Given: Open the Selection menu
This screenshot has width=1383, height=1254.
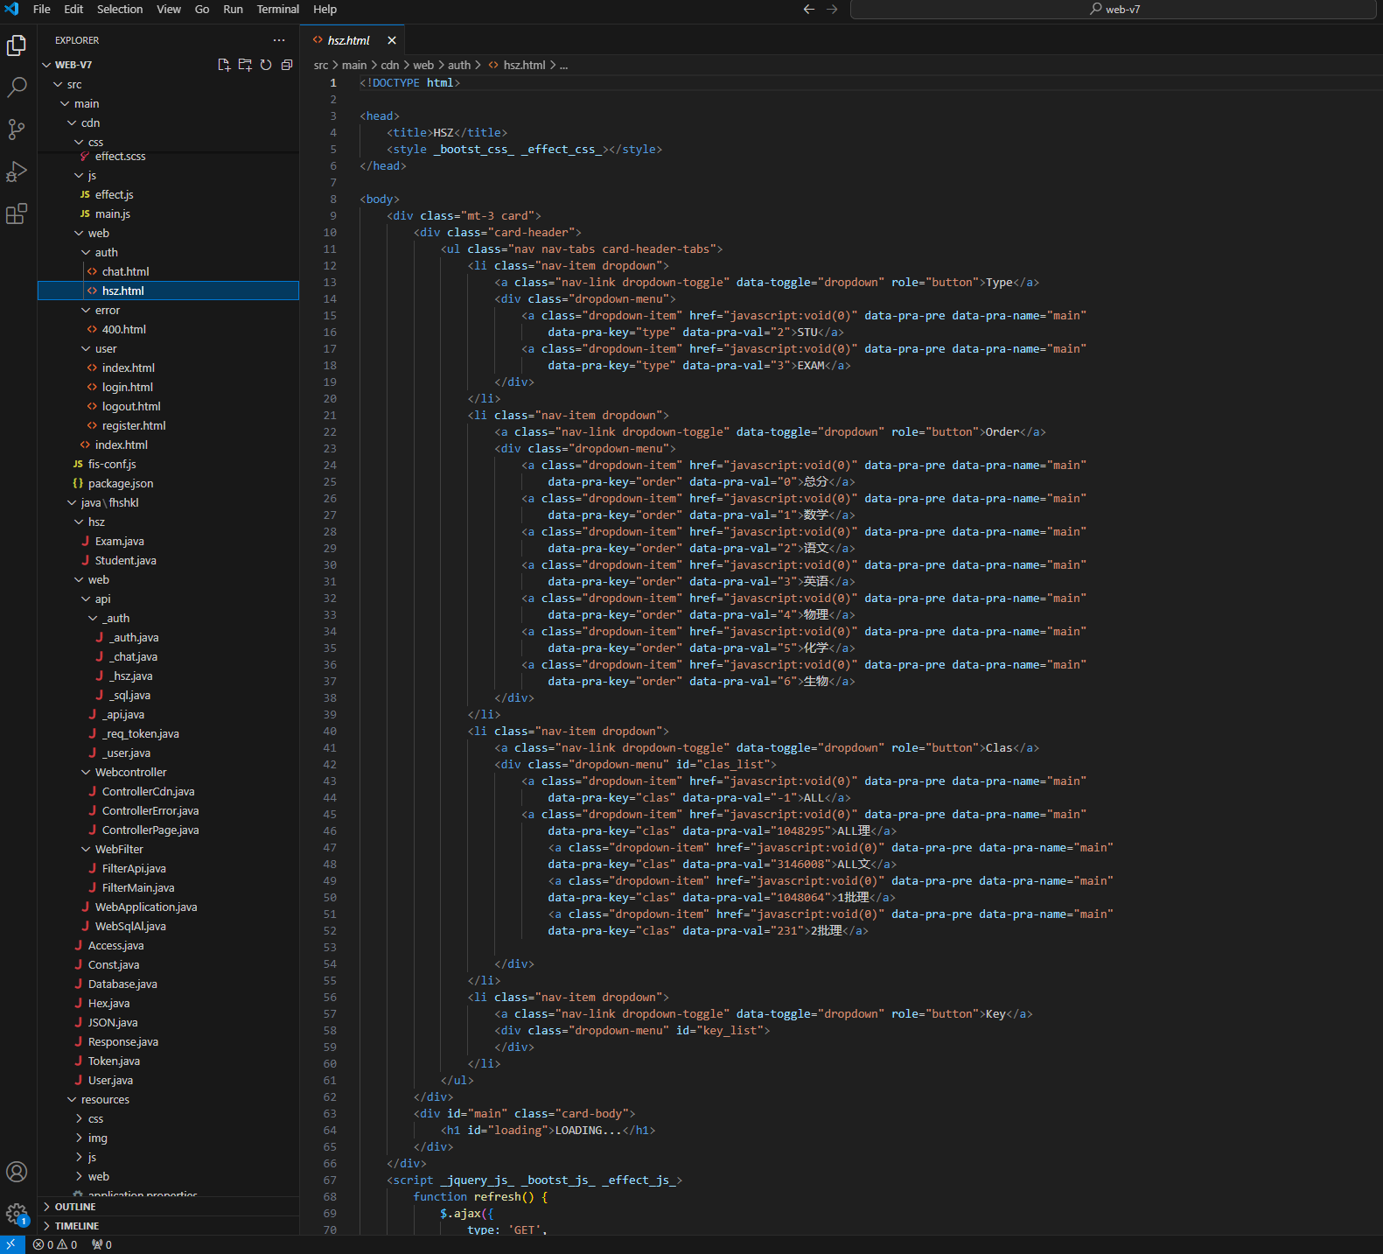Looking at the screenshot, I should tap(120, 9).
